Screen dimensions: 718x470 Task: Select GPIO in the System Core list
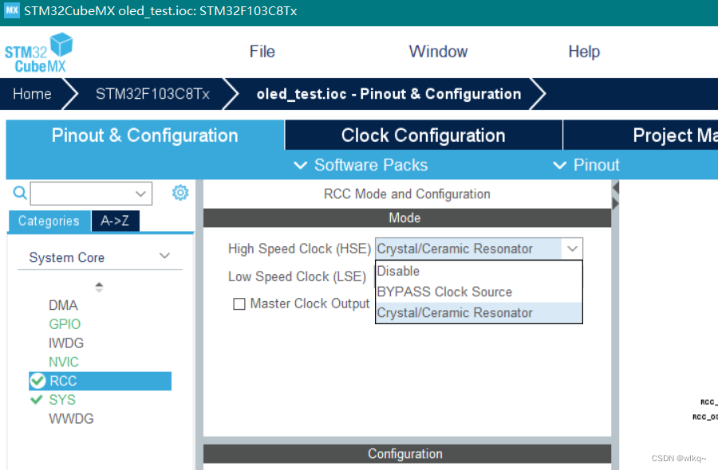point(64,323)
